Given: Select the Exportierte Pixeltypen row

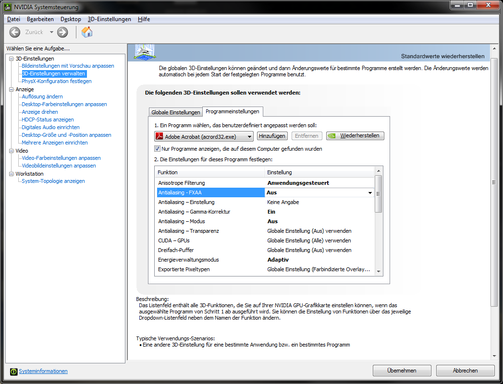Looking at the screenshot, I should tap(265, 270).
